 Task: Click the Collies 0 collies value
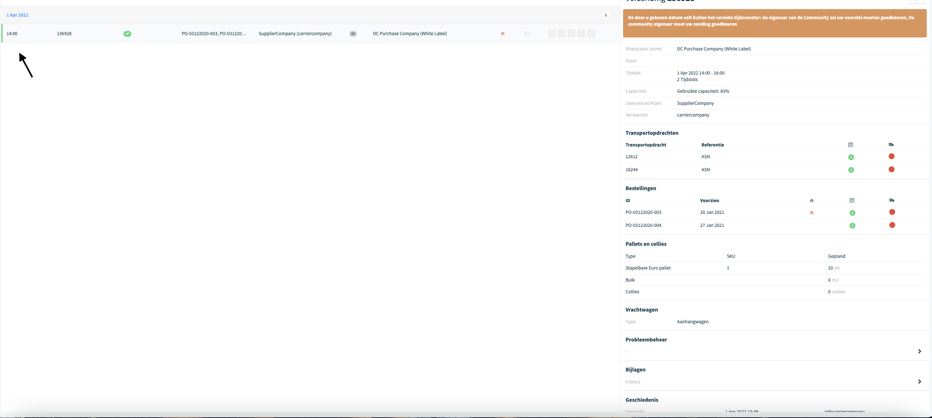coord(836,292)
